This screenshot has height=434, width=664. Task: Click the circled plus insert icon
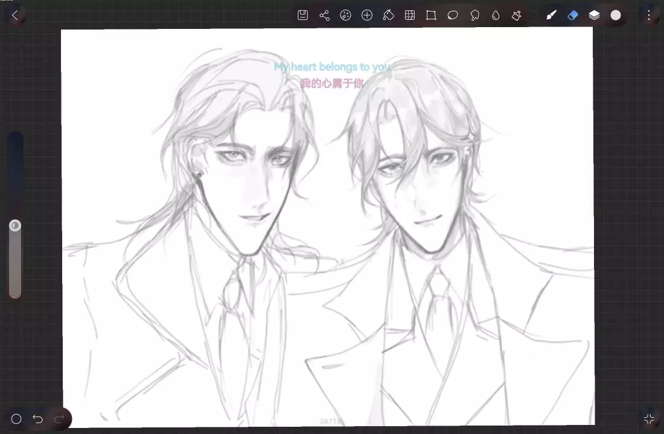(x=367, y=15)
